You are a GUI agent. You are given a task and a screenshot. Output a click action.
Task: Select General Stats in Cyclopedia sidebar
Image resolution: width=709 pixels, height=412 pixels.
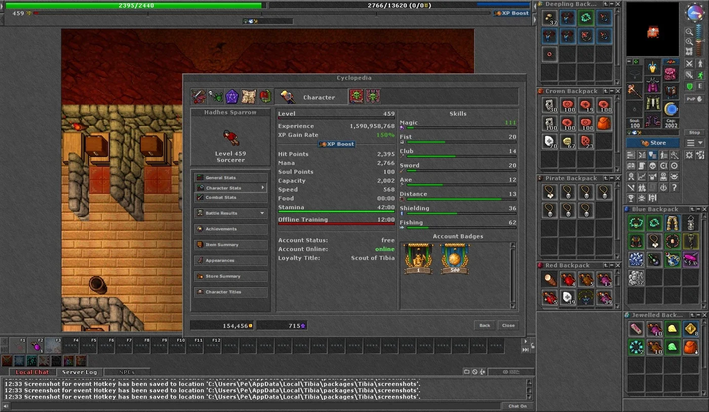[x=230, y=178]
